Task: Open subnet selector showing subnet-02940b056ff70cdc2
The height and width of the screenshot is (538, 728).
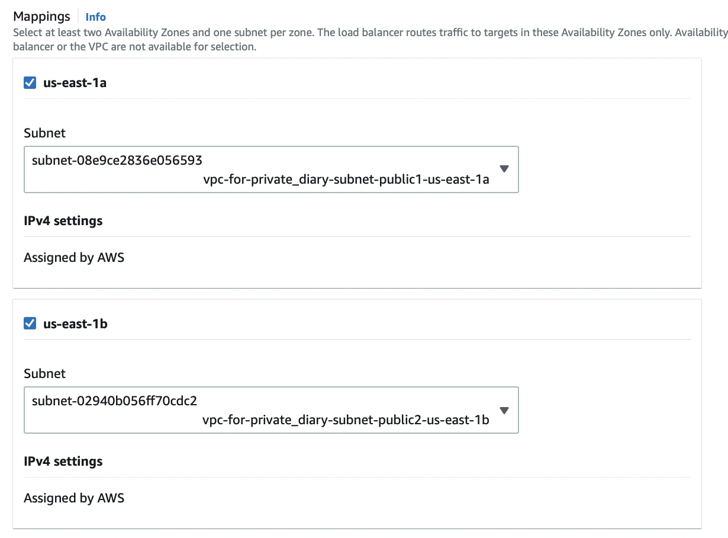Action: [x=114, y=401]
